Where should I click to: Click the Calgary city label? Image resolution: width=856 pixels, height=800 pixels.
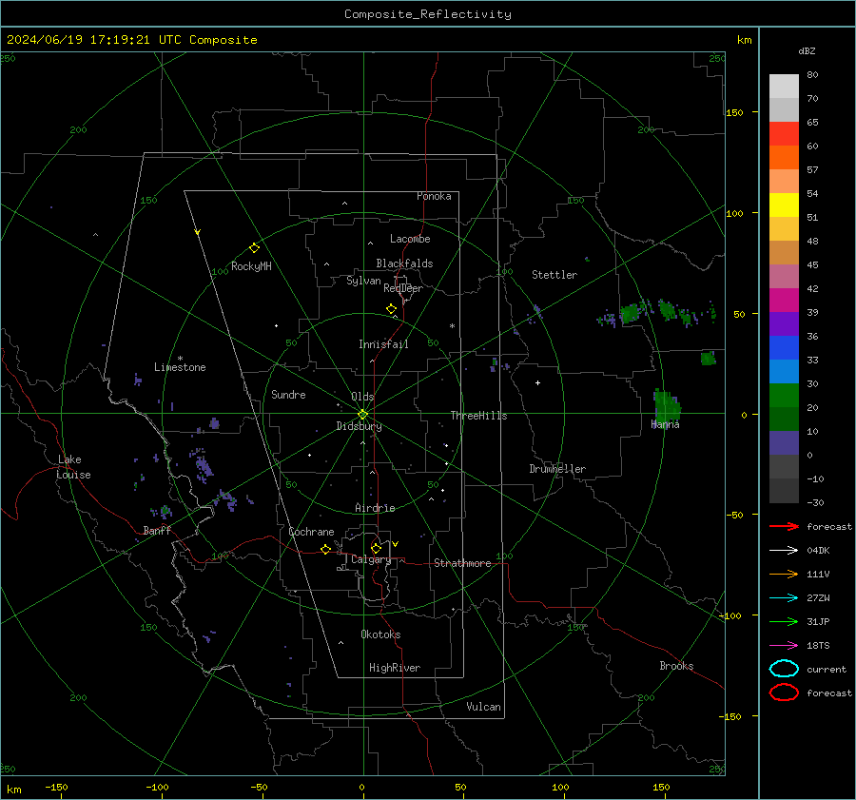[371, 559]
